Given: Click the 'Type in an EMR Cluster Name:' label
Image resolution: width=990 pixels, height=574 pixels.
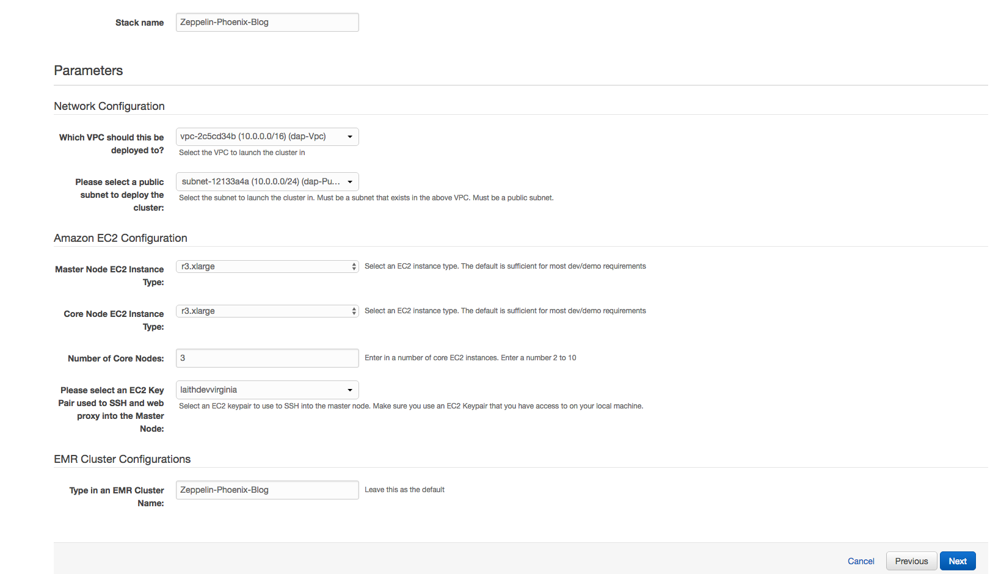Looking at the screenshot, I should (116, 497).
